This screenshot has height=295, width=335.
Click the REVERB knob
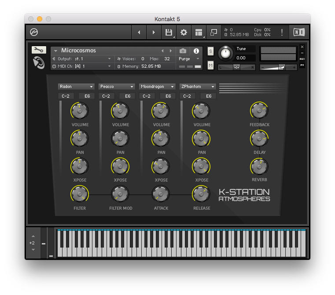tap(259, 166)
